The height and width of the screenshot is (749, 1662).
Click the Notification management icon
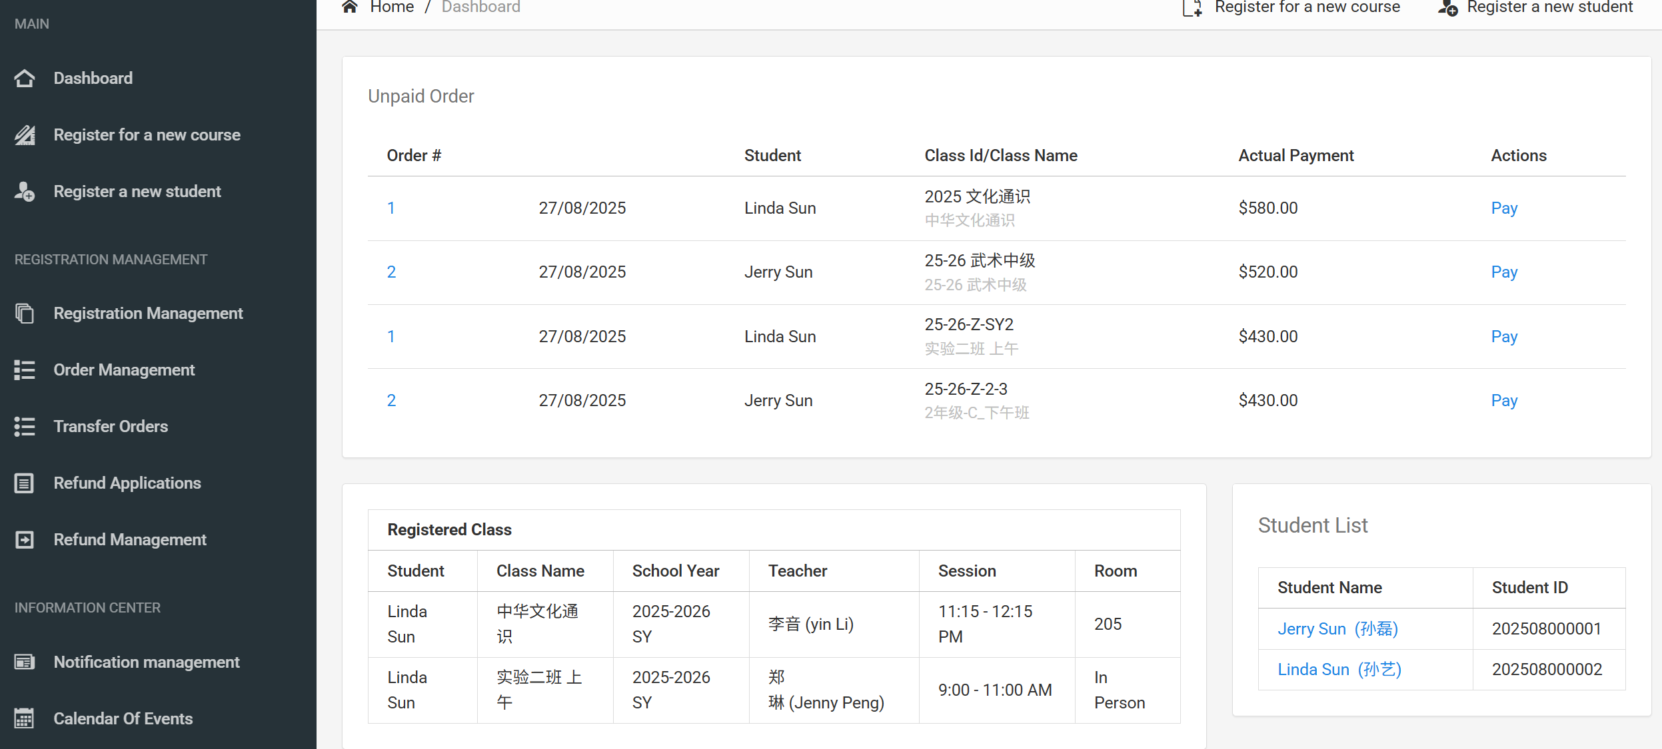click(25, 662)
